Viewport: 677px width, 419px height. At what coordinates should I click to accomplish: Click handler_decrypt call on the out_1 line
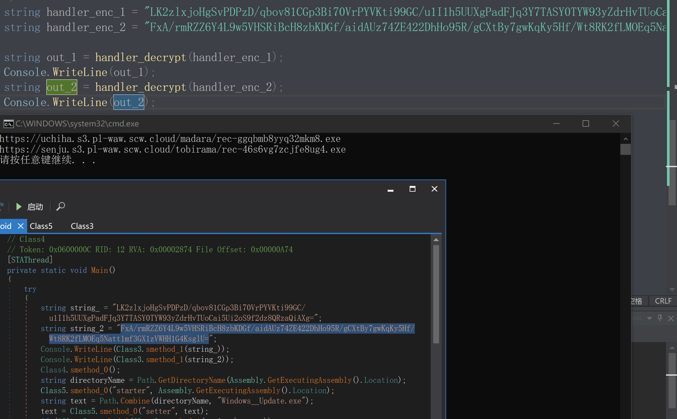tap(141, 57)
